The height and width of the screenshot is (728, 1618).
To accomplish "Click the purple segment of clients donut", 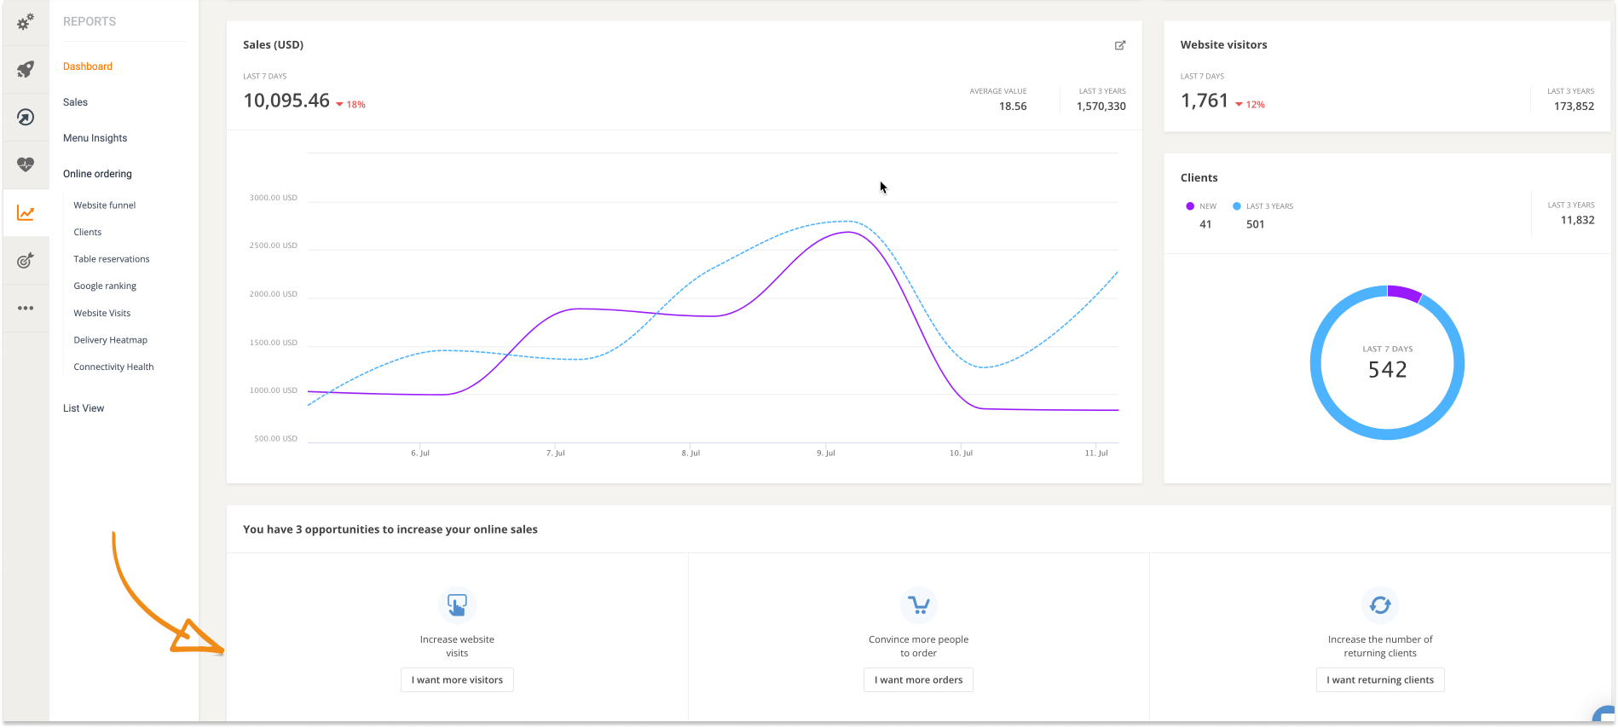I will (x=1404, y=293).
